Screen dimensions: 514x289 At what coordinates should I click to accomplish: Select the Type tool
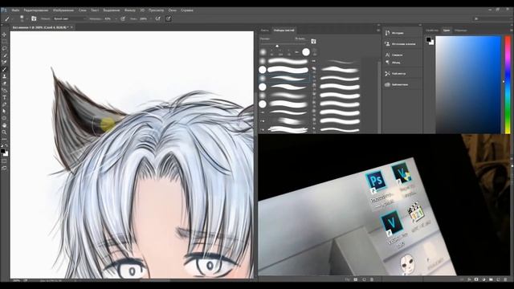point(4,97)
